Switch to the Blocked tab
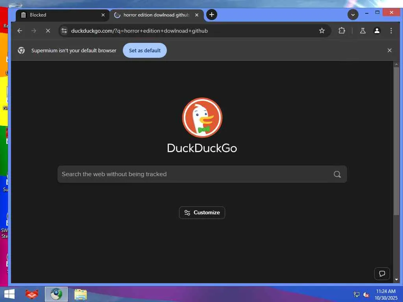Screen dimensions: 403x302 tap(63, 15)
